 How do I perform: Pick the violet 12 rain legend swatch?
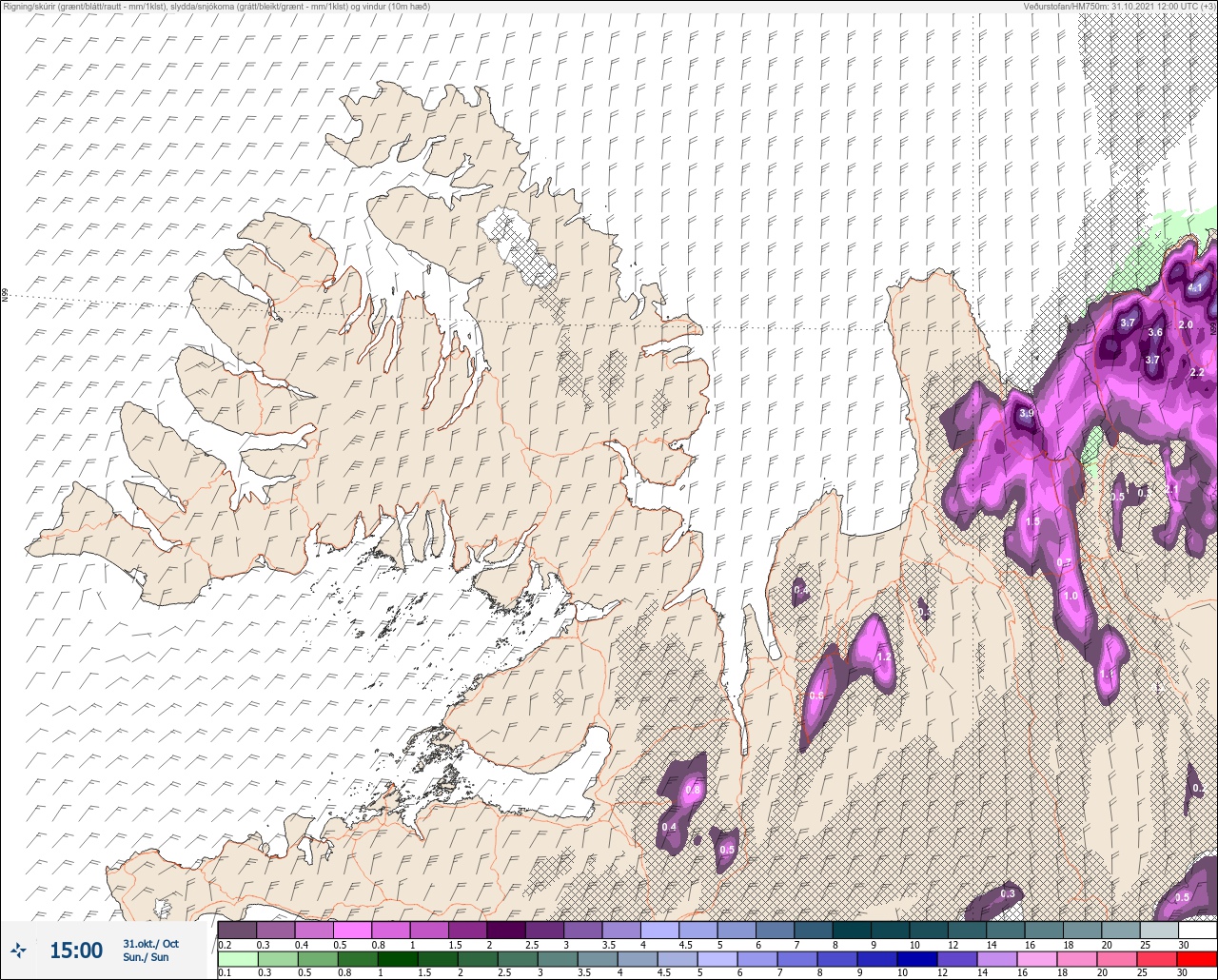[x=956, y=958]
